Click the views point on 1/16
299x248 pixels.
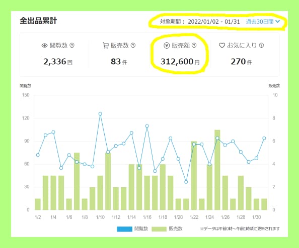click(147, 126)
